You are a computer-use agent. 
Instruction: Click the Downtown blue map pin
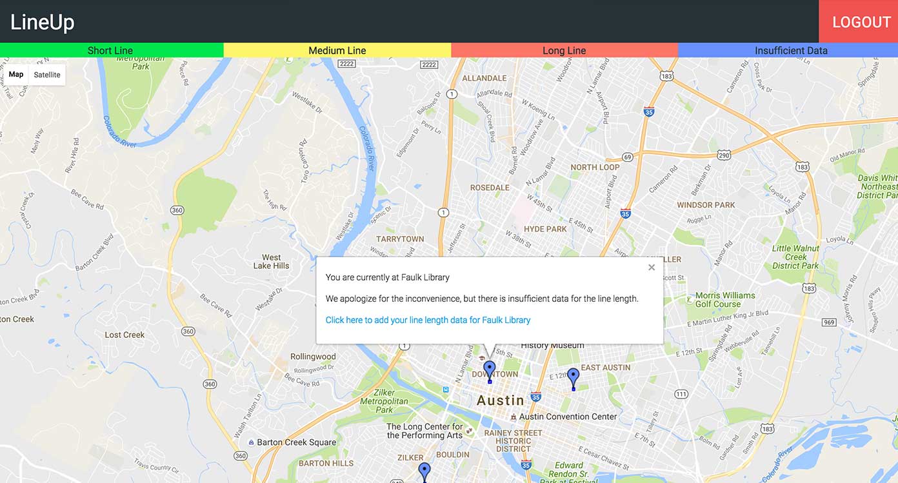point(490,371)
